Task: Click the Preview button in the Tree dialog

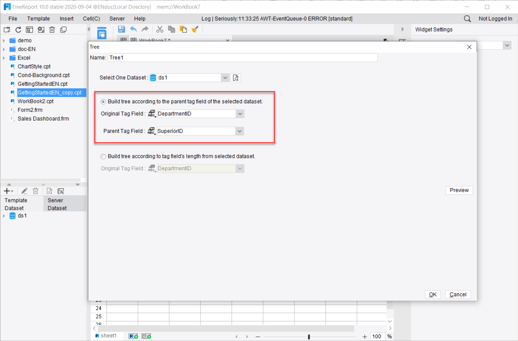Action: point(459,190)
